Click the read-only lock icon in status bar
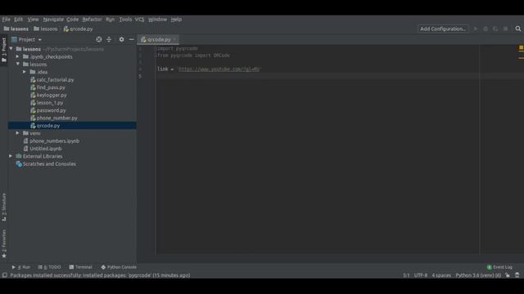 tap(508, 275)
